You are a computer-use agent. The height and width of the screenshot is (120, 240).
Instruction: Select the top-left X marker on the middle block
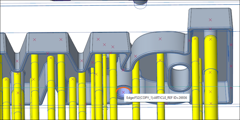[98, 39]
